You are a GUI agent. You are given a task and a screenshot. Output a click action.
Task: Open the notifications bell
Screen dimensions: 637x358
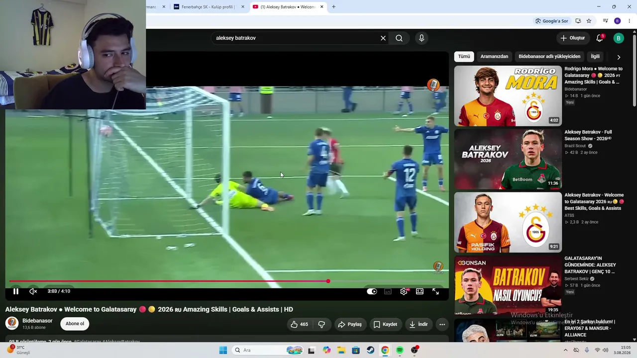coord(600,38)
